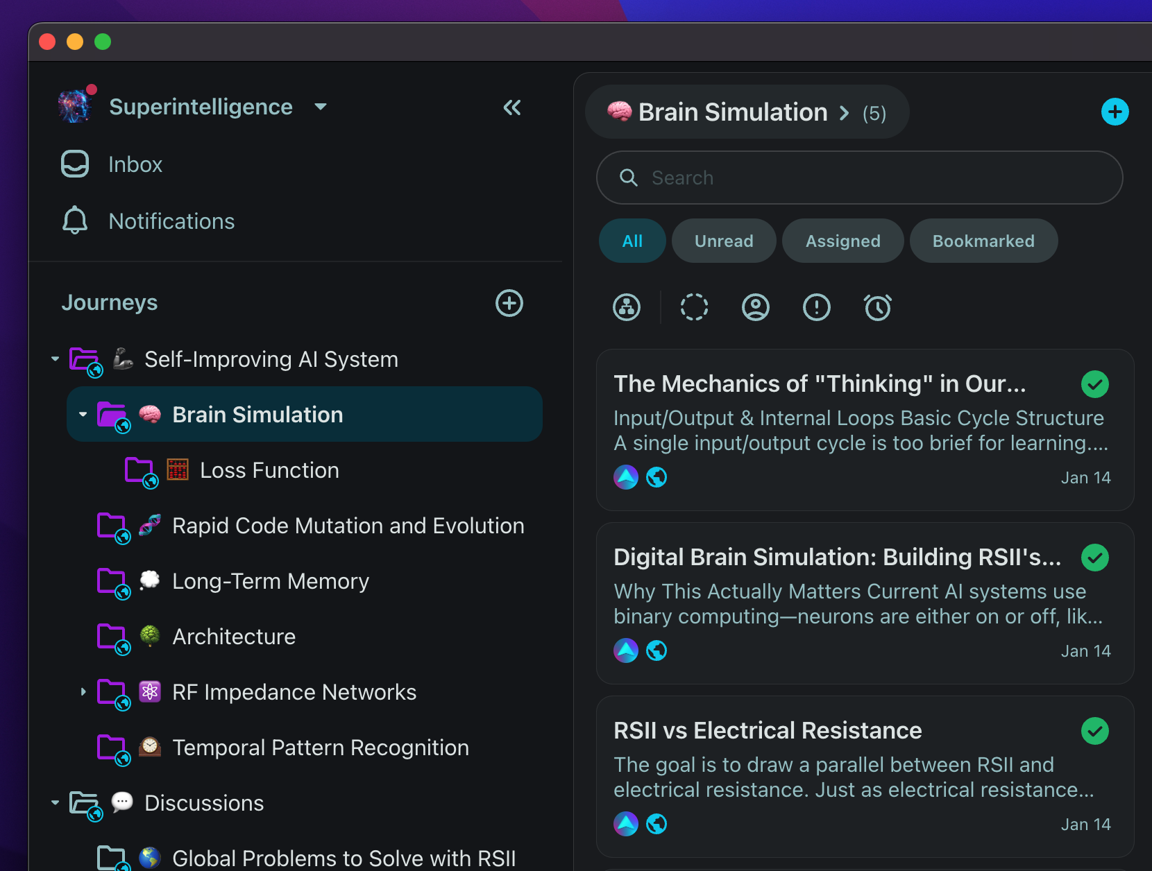Image resolution: width=1152 pixels, height=871 pixels.
Task: Toggle the priority exclamation filter icon
Action: [817, 307]
